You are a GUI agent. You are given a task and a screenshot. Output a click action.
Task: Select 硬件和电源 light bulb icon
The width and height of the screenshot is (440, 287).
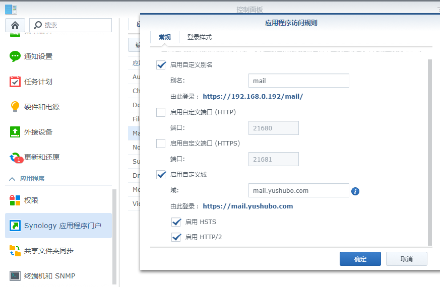(x=15, y=107)
